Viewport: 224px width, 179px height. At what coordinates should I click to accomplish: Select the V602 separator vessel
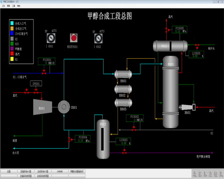coord(103,139)
